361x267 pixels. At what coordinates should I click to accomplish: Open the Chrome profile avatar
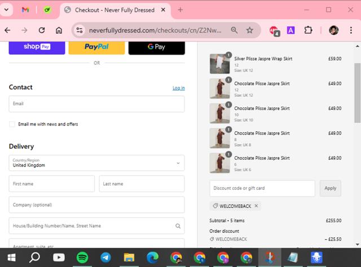point(333,30)
